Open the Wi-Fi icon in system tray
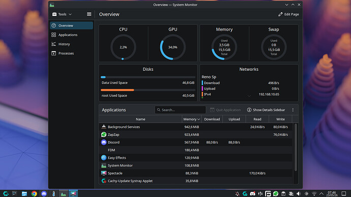 314,193
